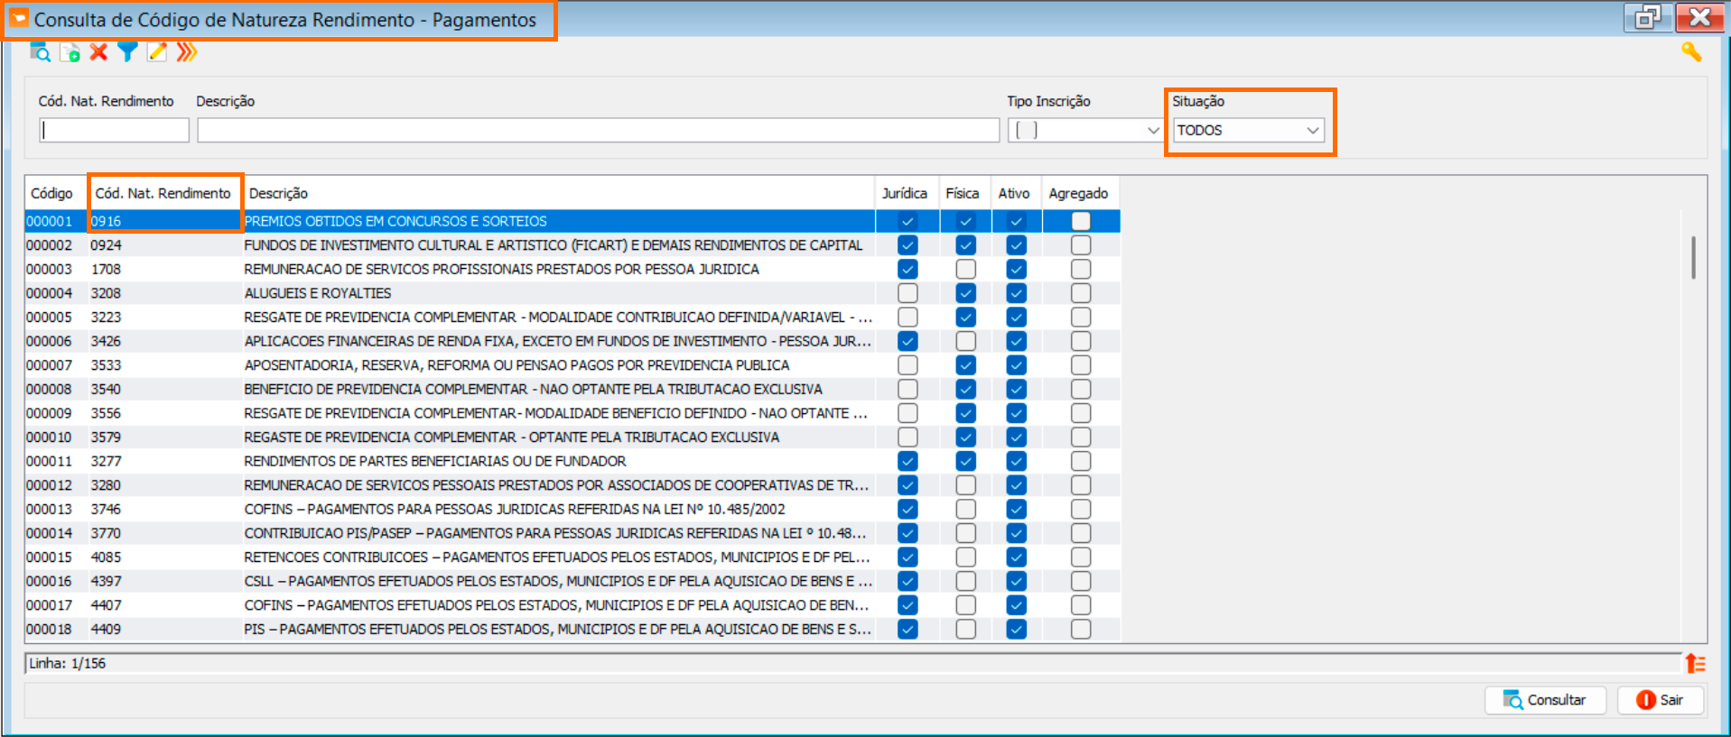This screenshot has height=737, width=1731.
Task: Click the search/consult magnifier toolbar icon
Action: coord(40,52)
